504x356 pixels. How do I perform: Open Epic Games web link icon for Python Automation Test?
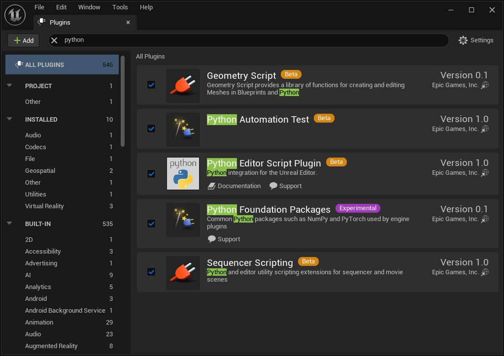point(485,129)
